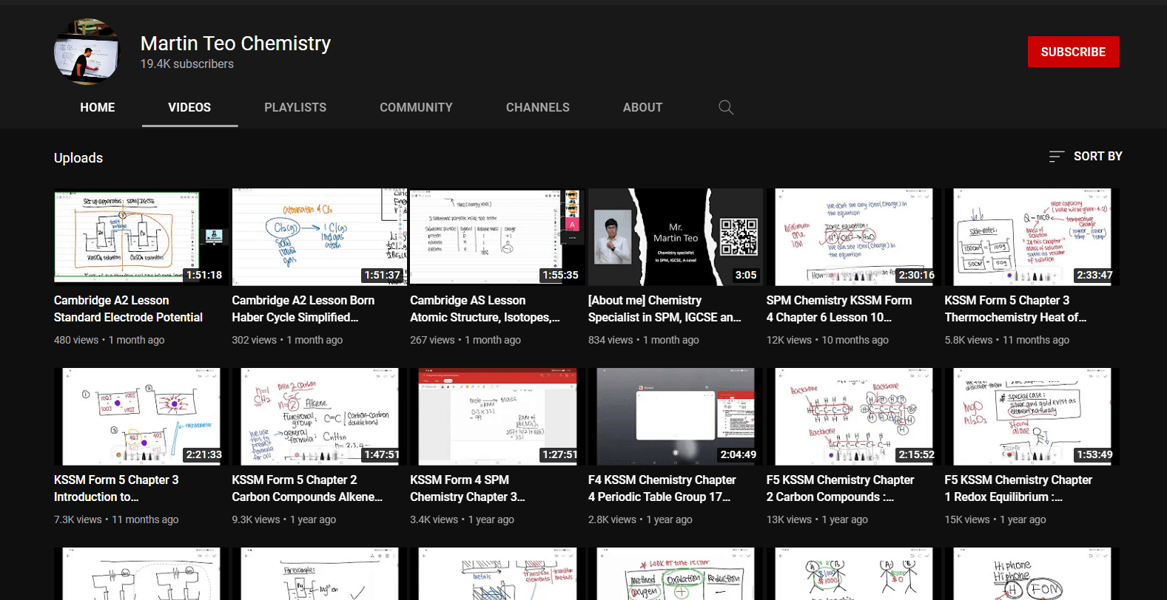Screen dimensions: 1167x600
Task: Click the 3:05 duration badge
Action: click(745, 275)
